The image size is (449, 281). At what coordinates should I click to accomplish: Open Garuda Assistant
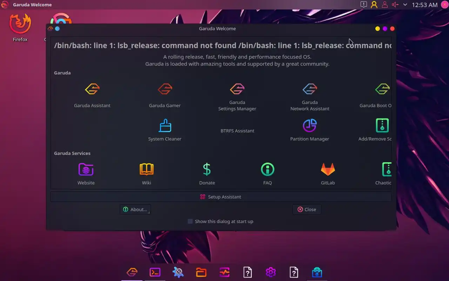[92, 95]
